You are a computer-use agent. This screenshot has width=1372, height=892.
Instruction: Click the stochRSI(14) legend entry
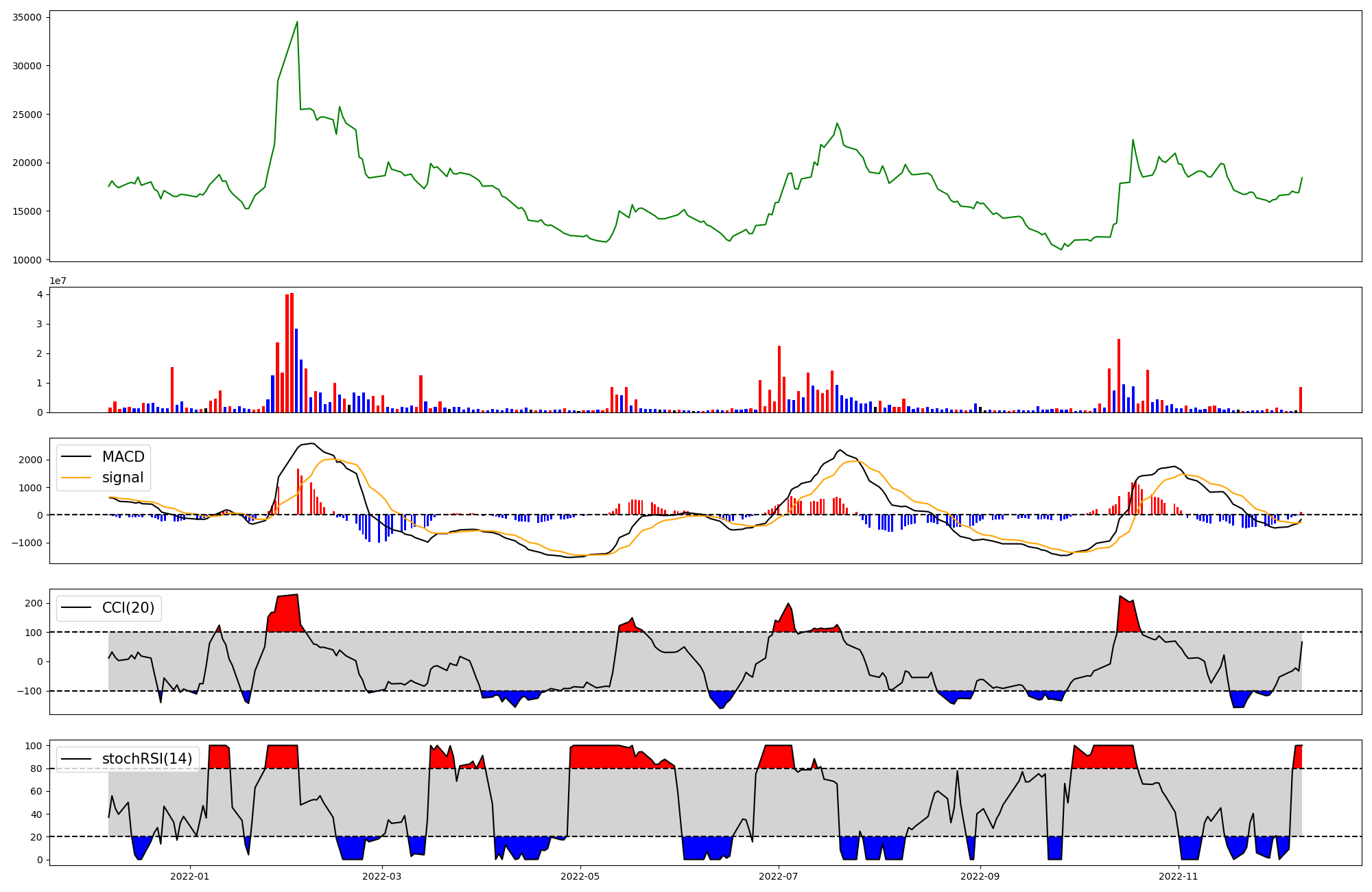147,759
